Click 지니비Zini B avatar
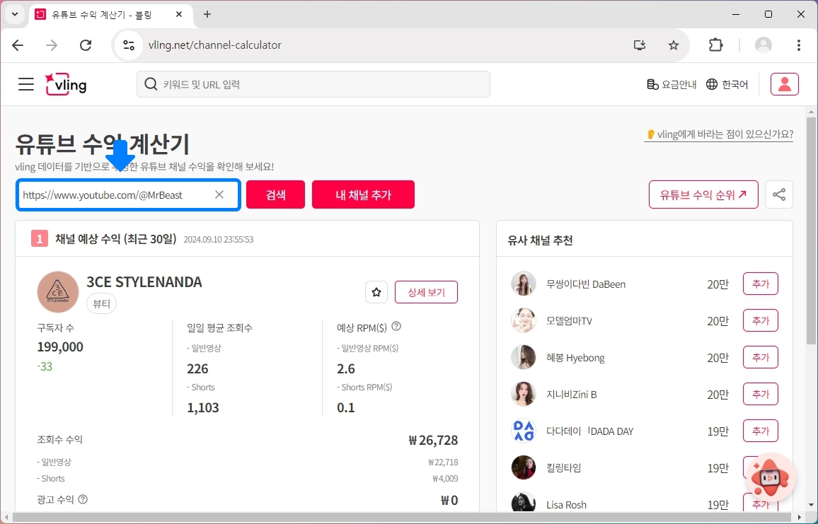Screen dimensions: 818x524 [x=523, y=394]
